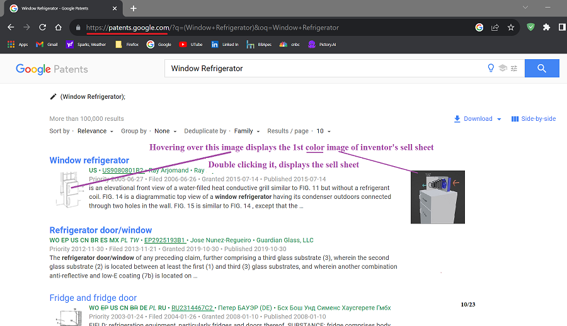Edit the query with the pencil icon
Screen dimensions: 567x326
click(x=53, y=96)
